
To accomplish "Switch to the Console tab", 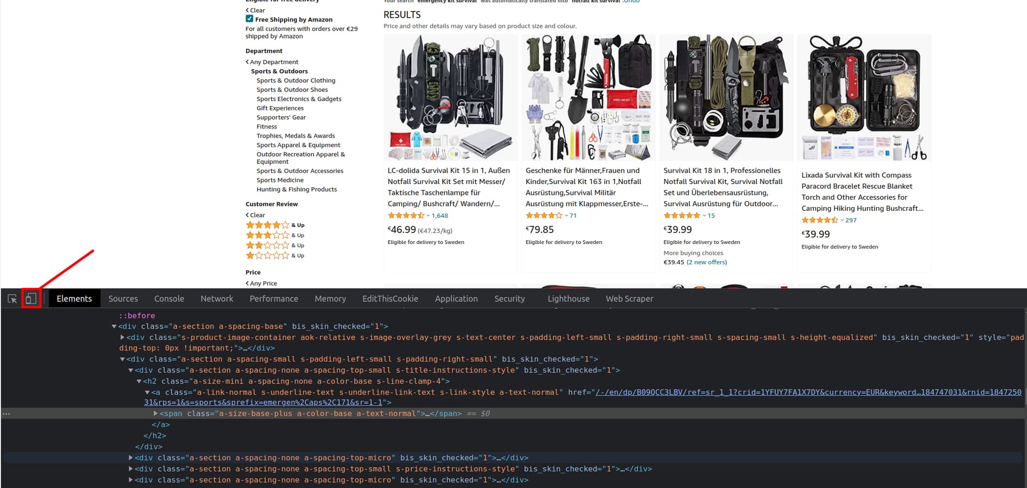I will pyautogui.click(x=169, y=299).
